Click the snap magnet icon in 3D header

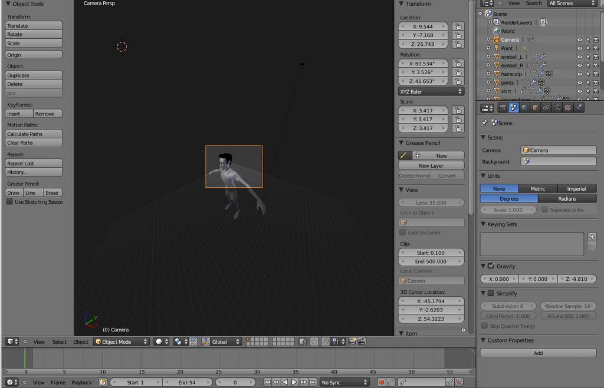[326, 341]
